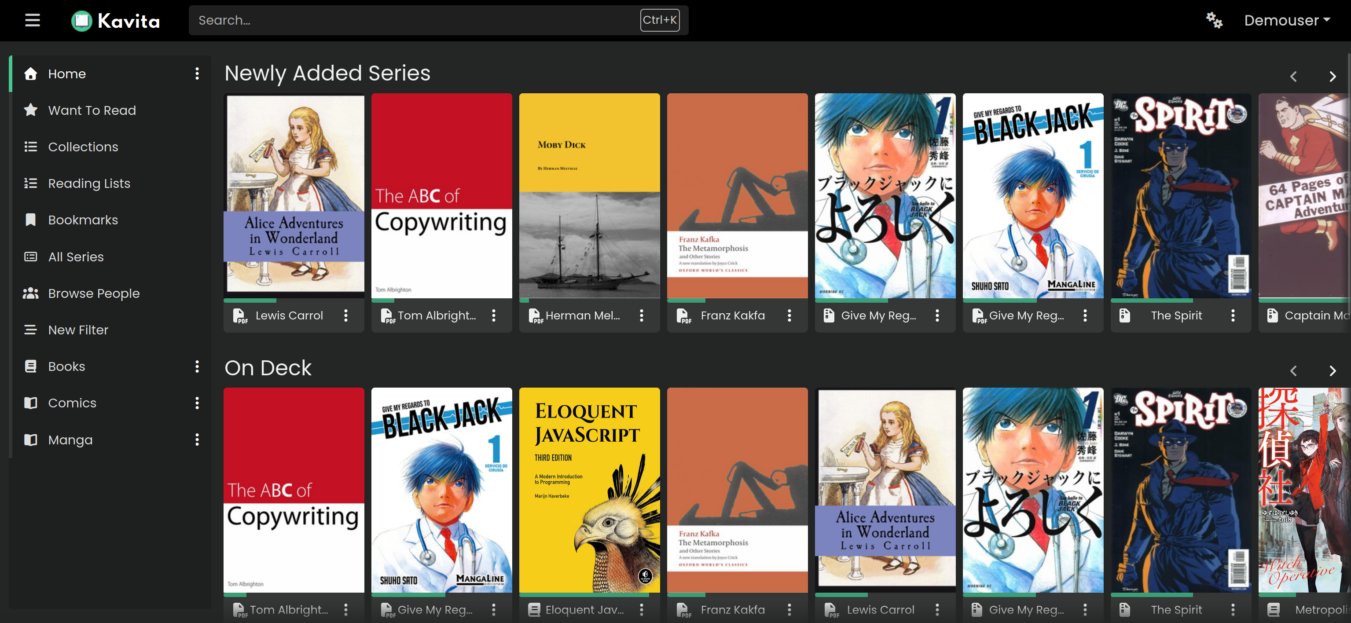Image resolution: width=1351 pixels, height=623 pixels.
Task: Click the Newly Added Series heading link
Action: (x=327, y=73)
